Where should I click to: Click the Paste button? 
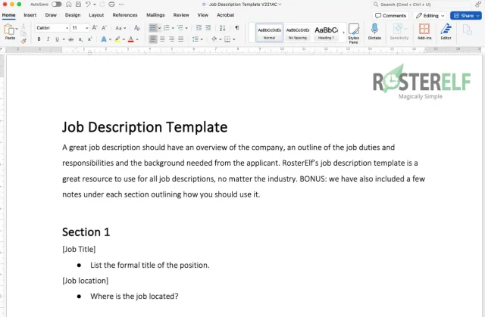point(10,32)
